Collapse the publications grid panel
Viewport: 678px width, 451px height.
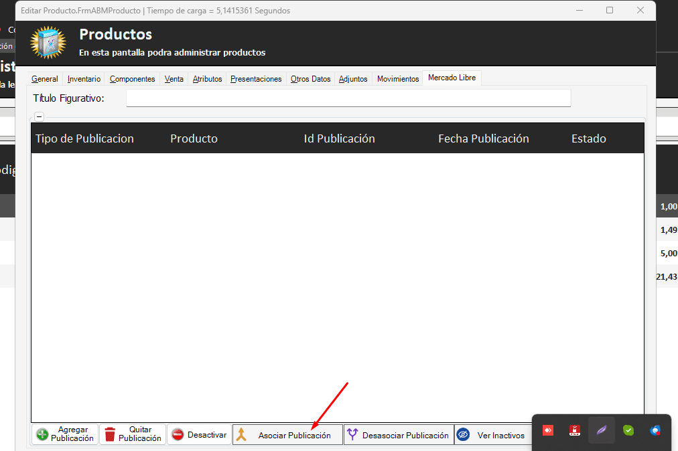pos(39,116)
